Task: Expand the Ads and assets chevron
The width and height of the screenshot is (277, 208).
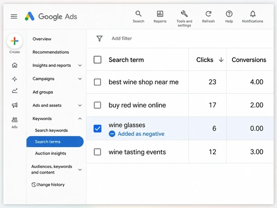Action: [x=80, y=105]
